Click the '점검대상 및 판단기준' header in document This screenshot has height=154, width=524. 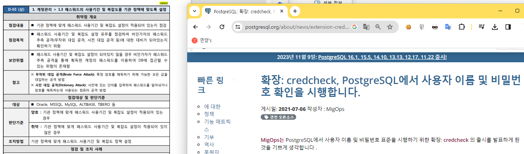point(86,98)
